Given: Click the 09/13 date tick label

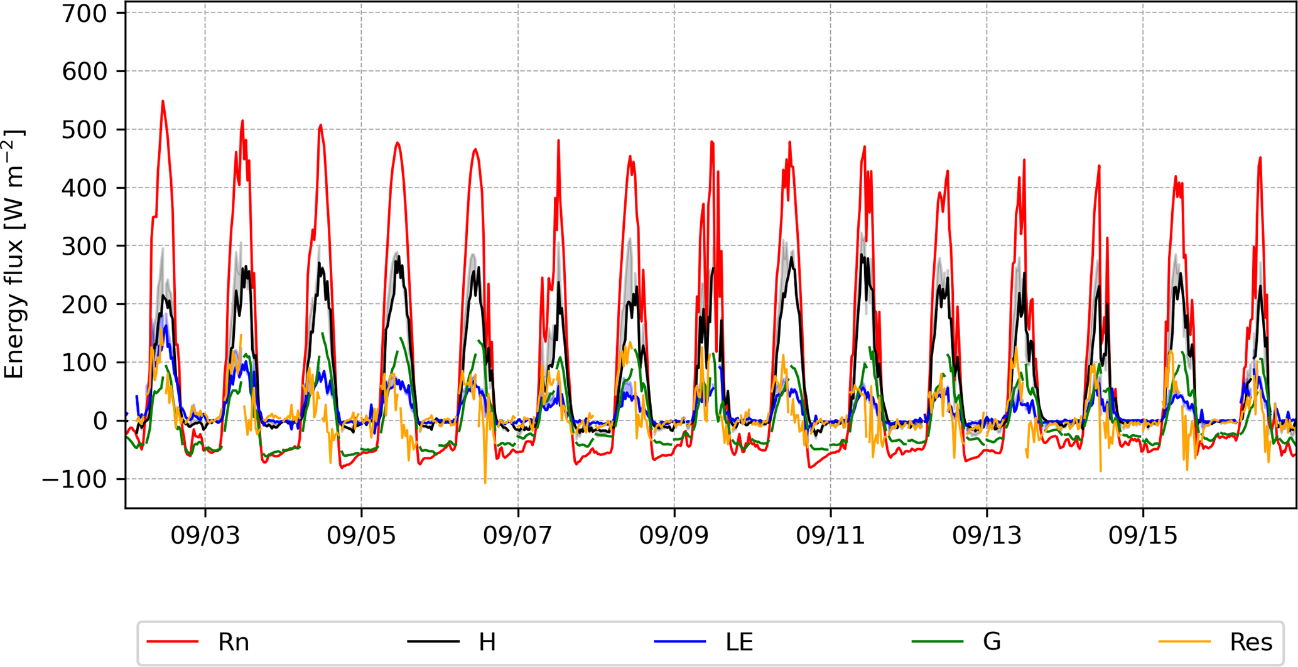Looking at the screenshot, I should [987, 536].
